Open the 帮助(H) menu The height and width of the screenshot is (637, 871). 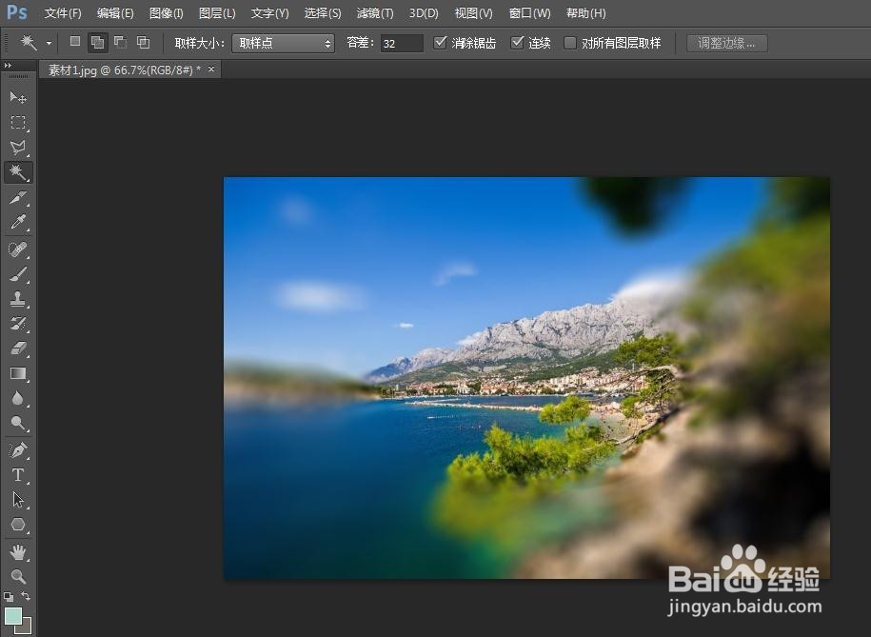pyautogui.click(x=586, y=12)
